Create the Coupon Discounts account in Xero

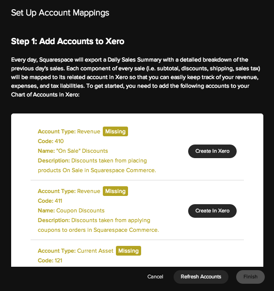[212, 211]
